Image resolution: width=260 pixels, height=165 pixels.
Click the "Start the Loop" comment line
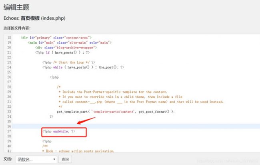click(x=68, y=62)
